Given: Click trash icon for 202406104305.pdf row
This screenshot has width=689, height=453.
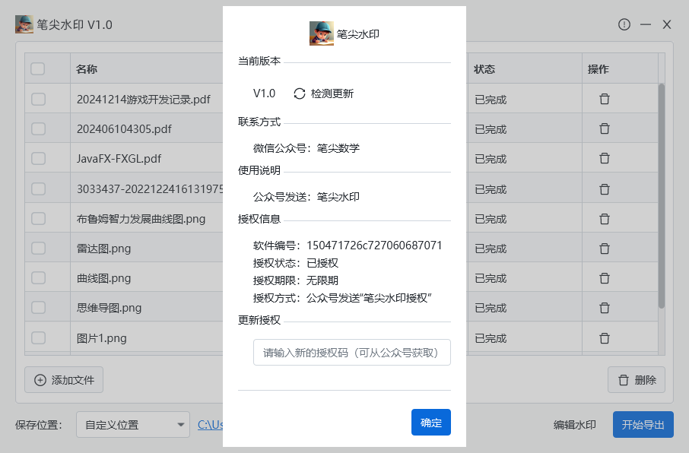Looking at the screenshot, I should pyautogui.click(x=605, y=128).
